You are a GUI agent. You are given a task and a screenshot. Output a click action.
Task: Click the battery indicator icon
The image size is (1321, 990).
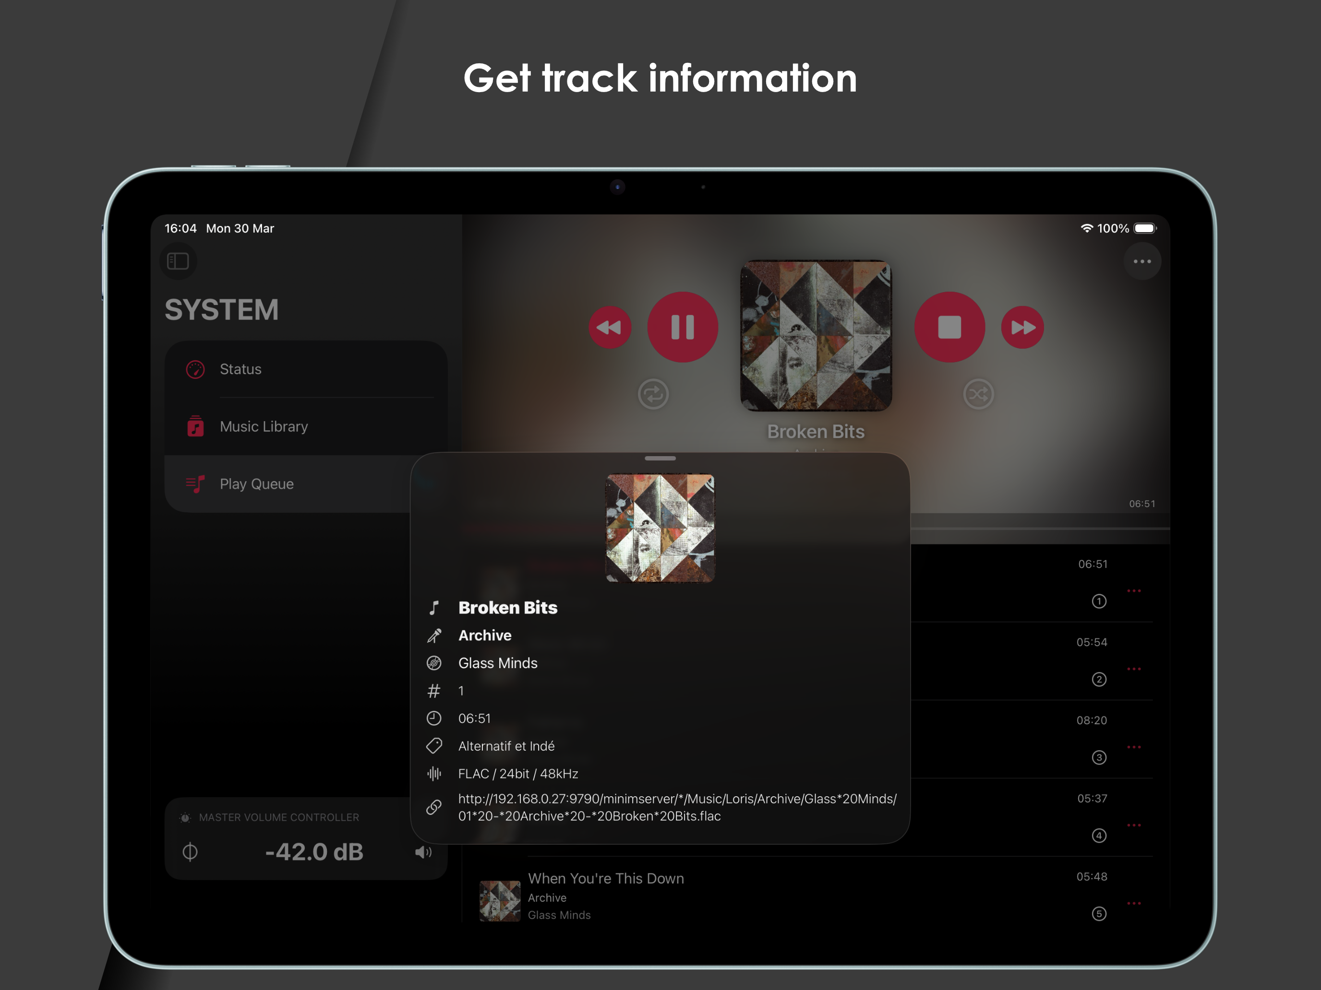point(1145,228)
